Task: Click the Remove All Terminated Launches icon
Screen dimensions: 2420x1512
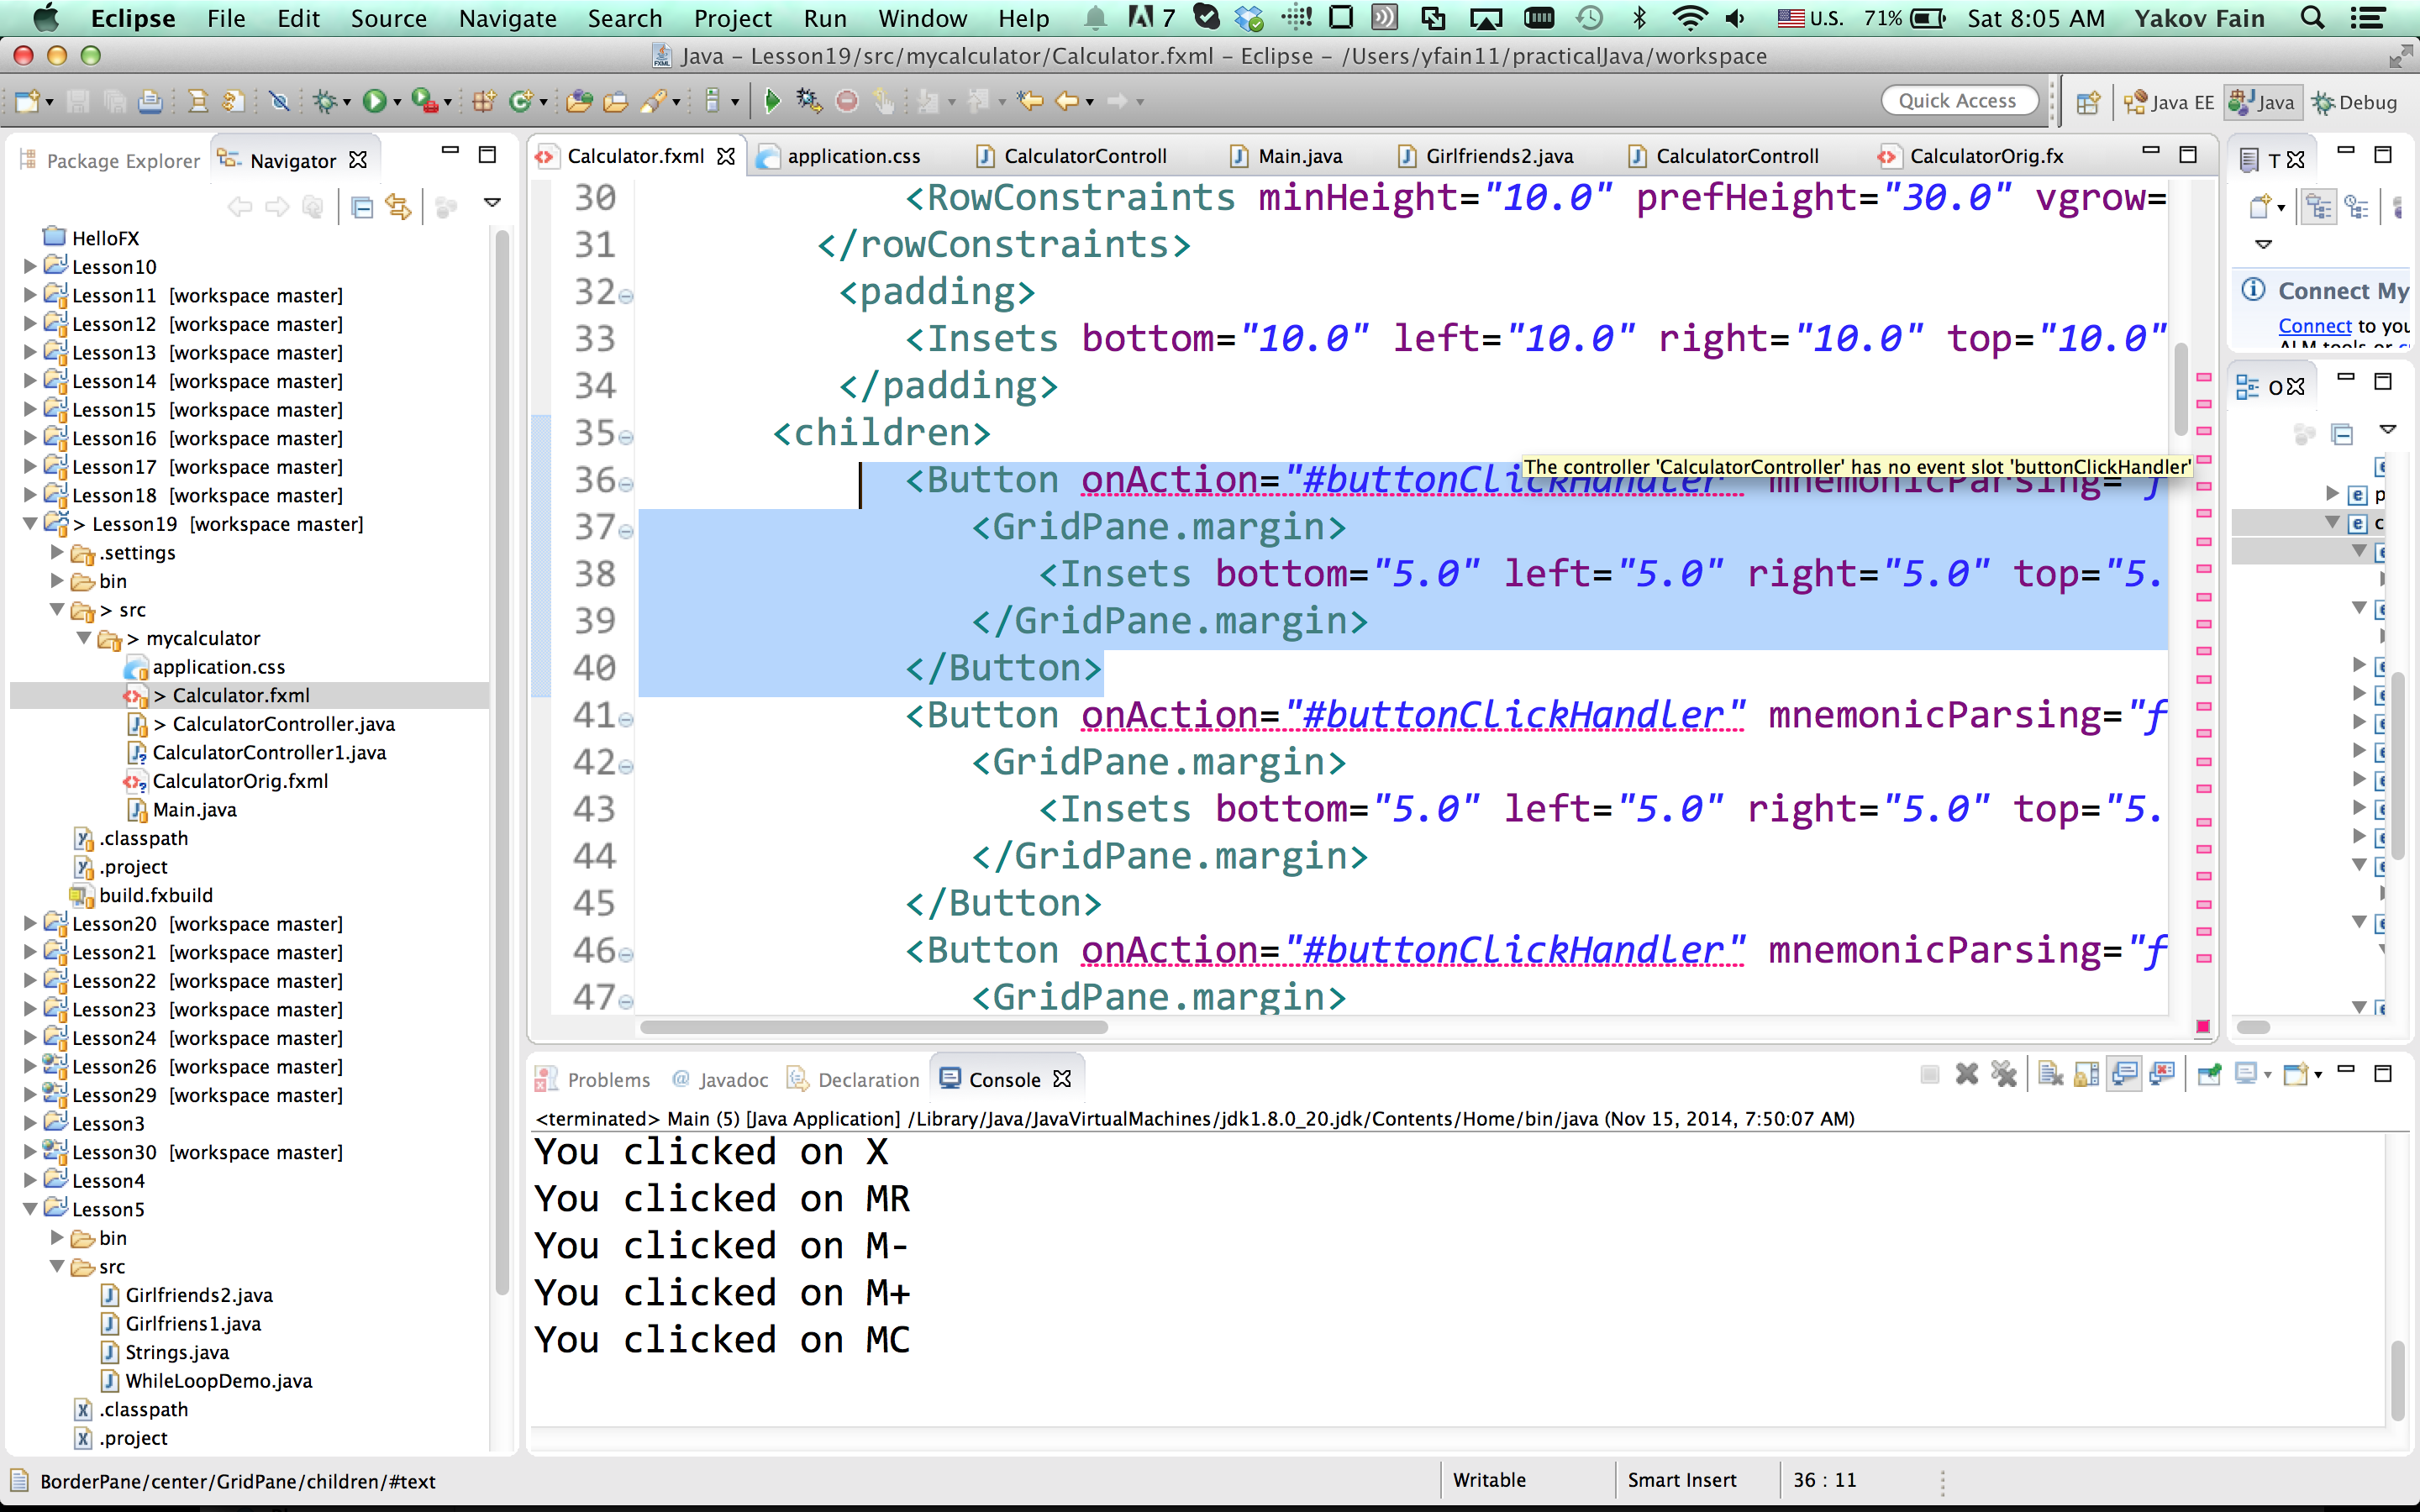Action: coord(2004,1074)
